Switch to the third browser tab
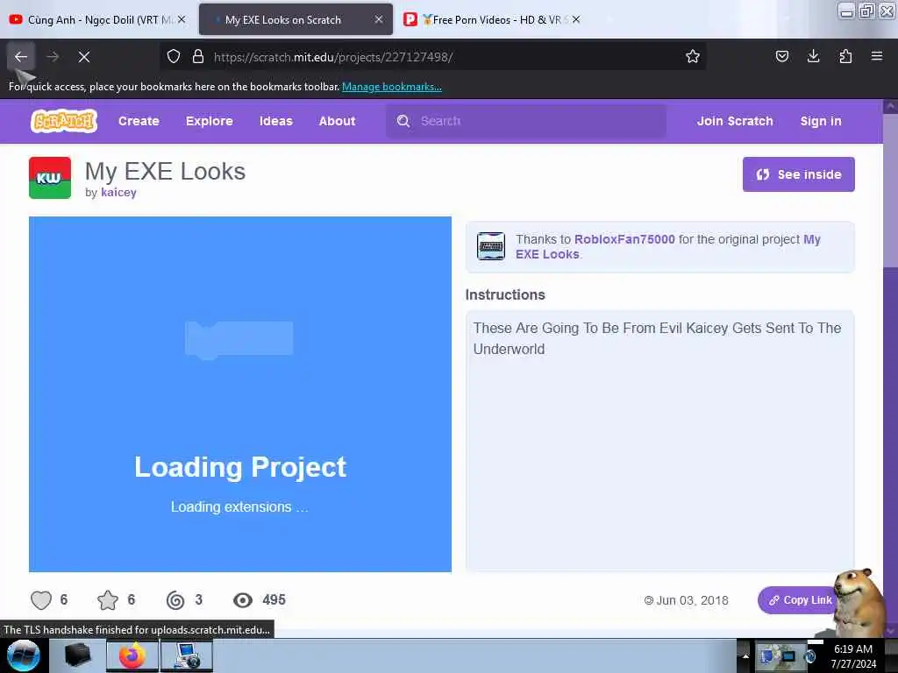 pos(493,19)
